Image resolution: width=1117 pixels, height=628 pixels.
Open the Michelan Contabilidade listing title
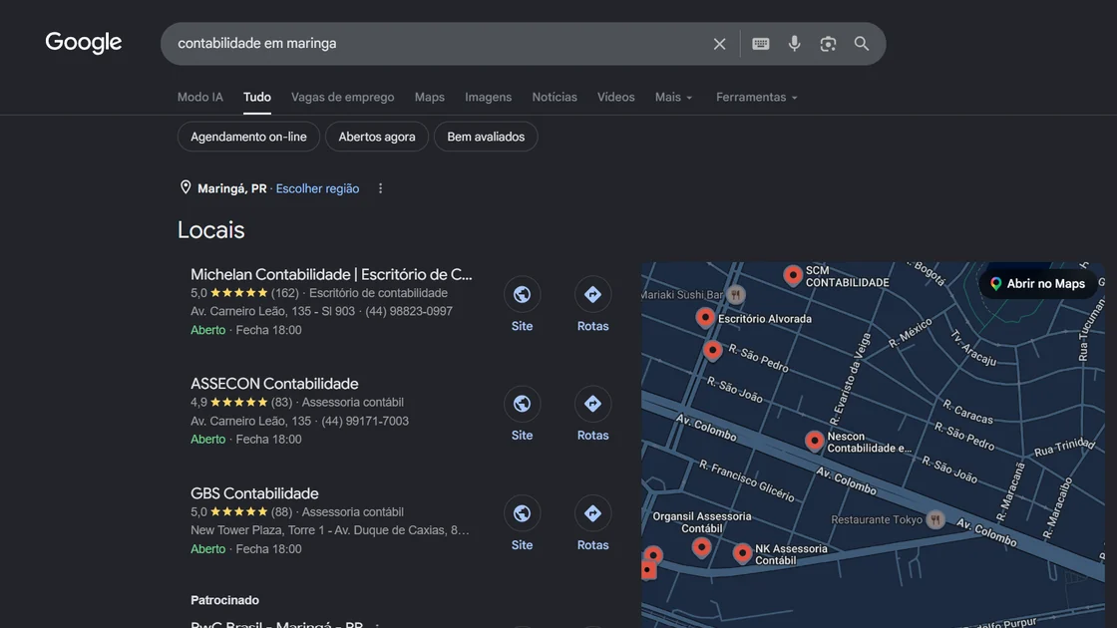coord(331,274)
